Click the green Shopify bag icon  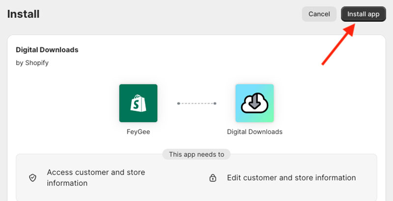click(x=138, y=103)
